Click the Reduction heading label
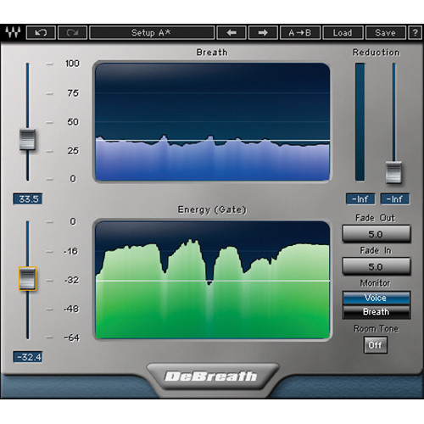 coord(377,53)
